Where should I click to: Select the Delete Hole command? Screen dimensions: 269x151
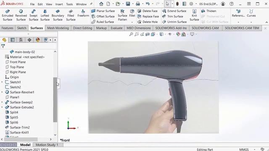tap(148, 22)
